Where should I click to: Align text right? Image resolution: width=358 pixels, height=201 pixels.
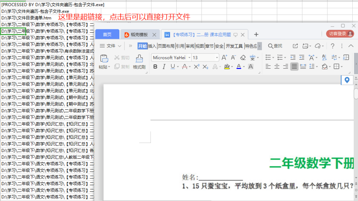click(x=286, y=66)
